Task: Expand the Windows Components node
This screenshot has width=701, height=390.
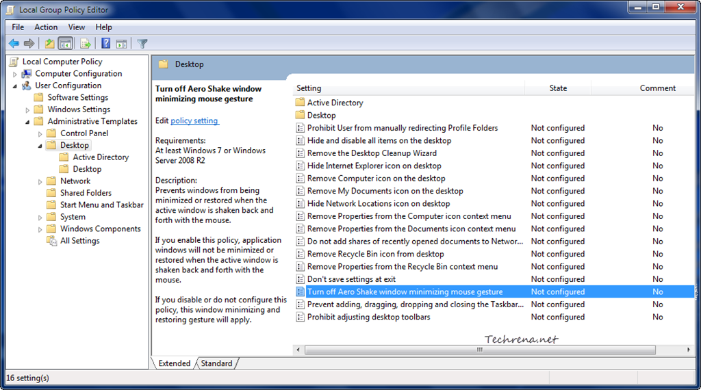Action: click(x=40, y=229)
